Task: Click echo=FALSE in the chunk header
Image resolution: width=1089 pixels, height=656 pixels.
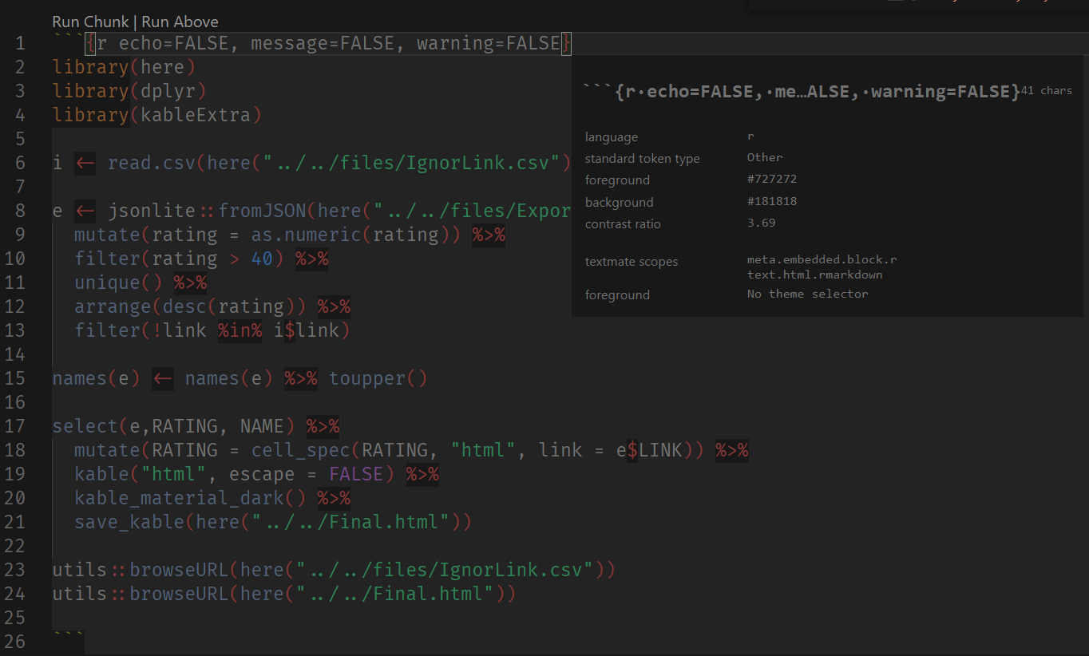Action: pos(173,43)
